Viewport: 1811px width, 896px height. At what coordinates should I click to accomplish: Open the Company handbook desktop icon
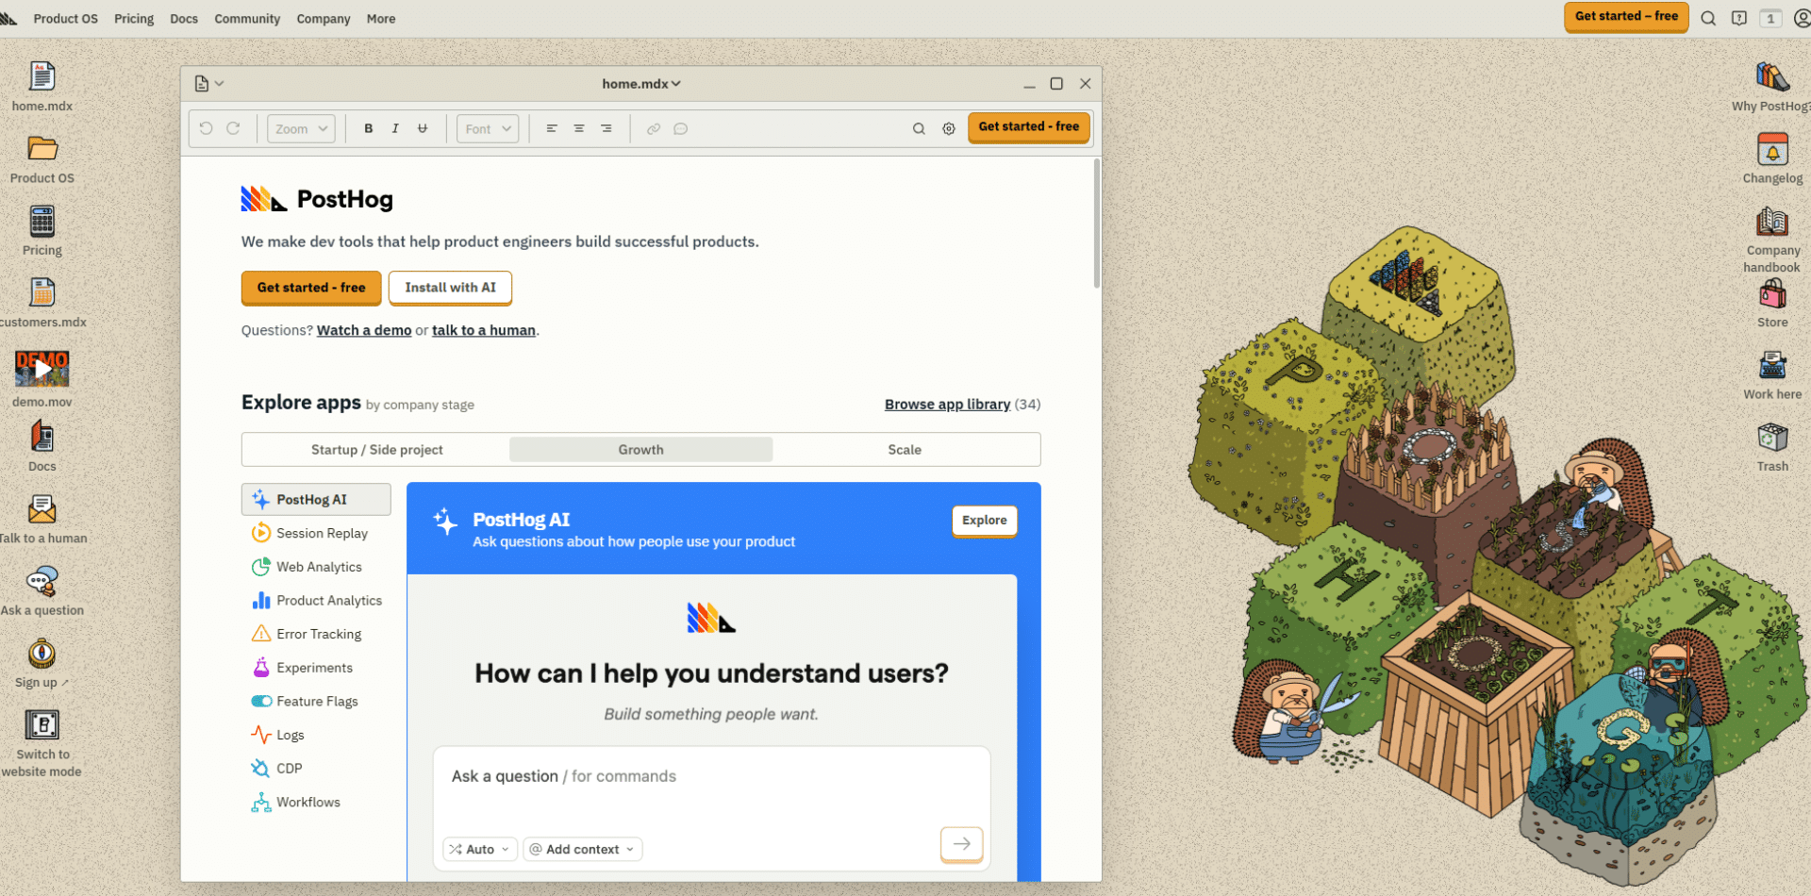pos(1772,224)
